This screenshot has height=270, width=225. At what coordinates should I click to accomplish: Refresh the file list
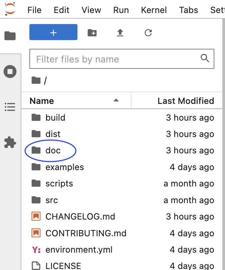point(148,33)
